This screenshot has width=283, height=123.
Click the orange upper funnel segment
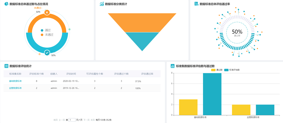142,23
